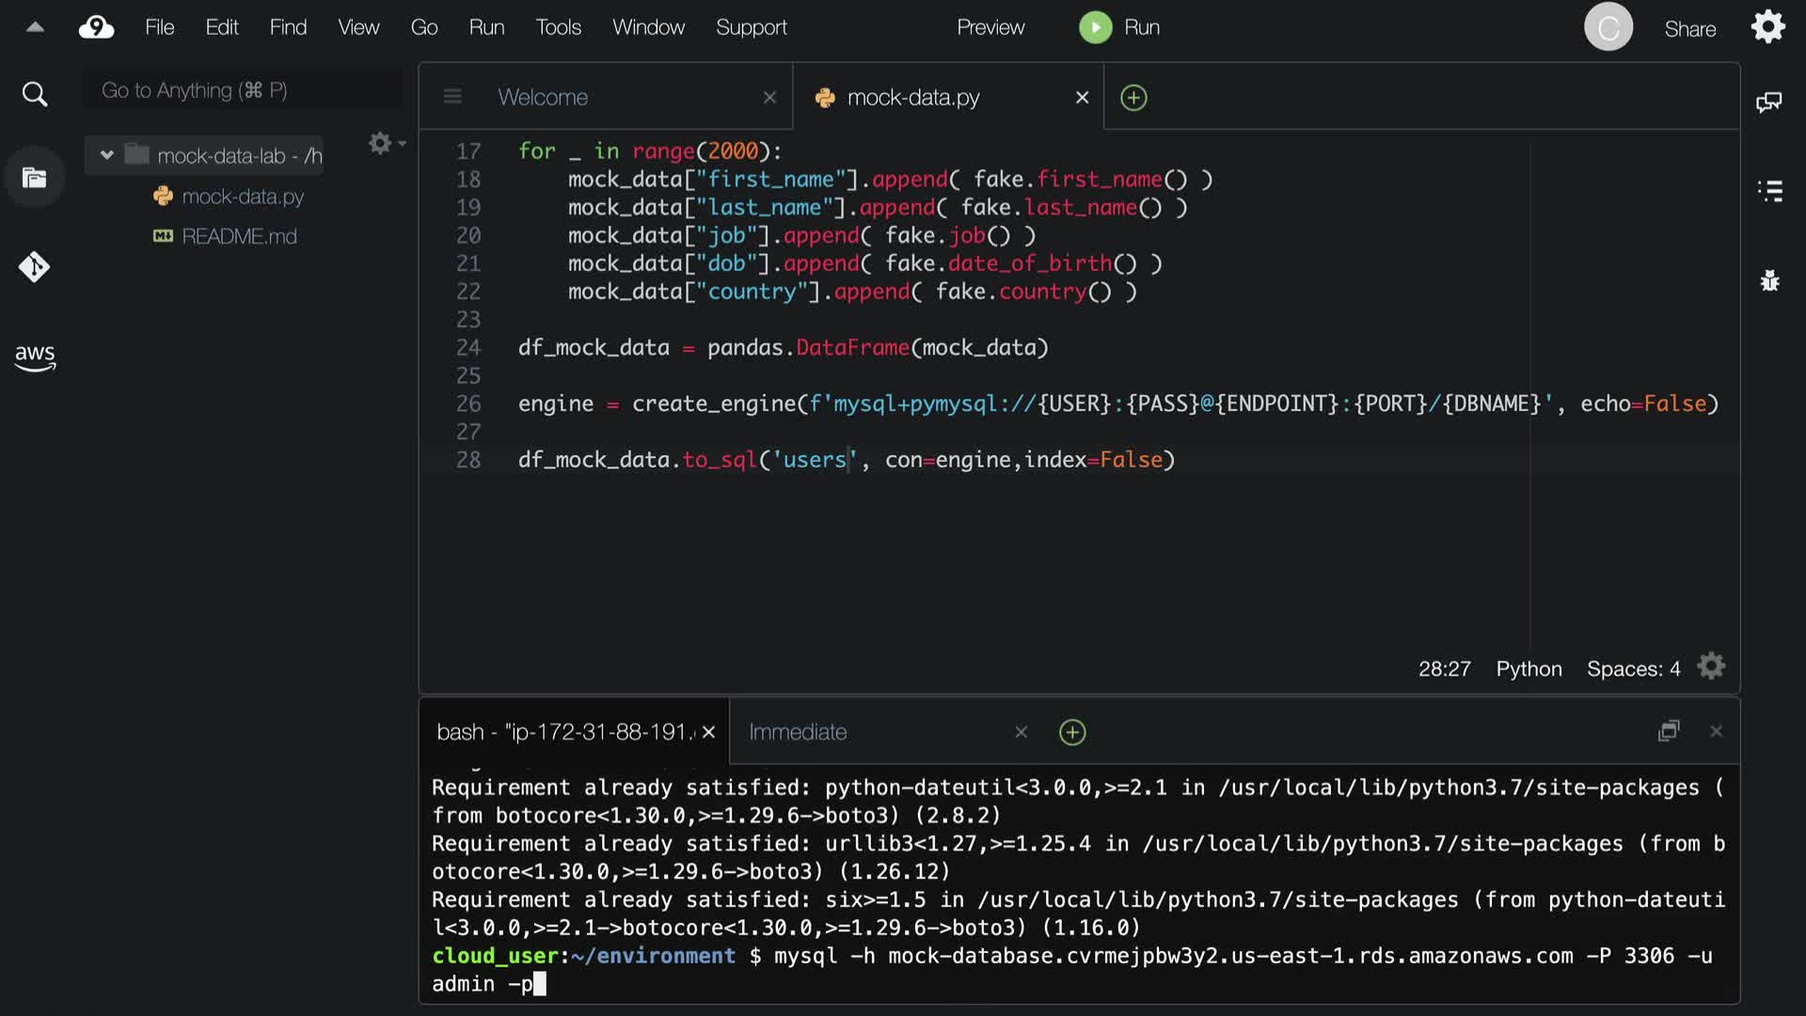Open preferences gear in top right
The image size is (1806, 1016).
(x=1767, y=27)
